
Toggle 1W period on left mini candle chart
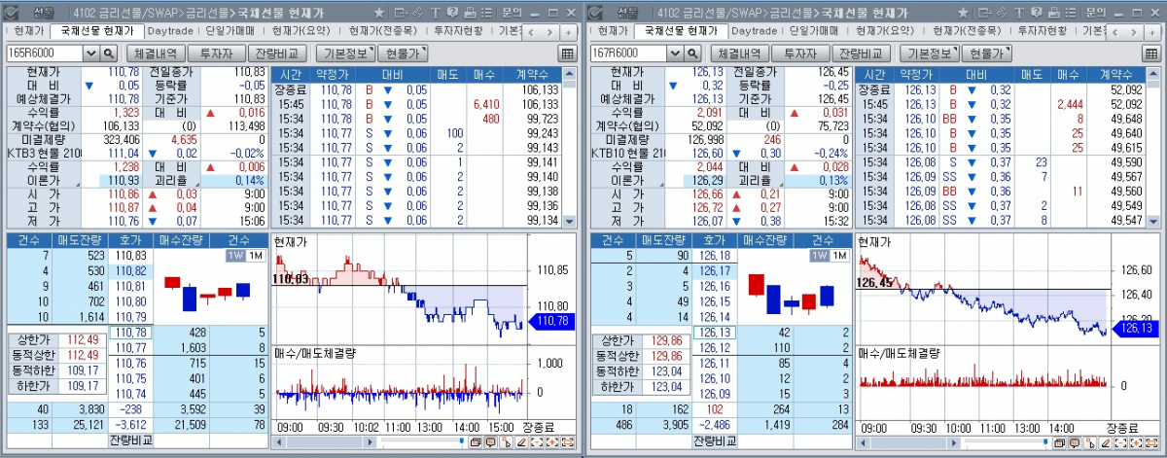click(234, 256)
